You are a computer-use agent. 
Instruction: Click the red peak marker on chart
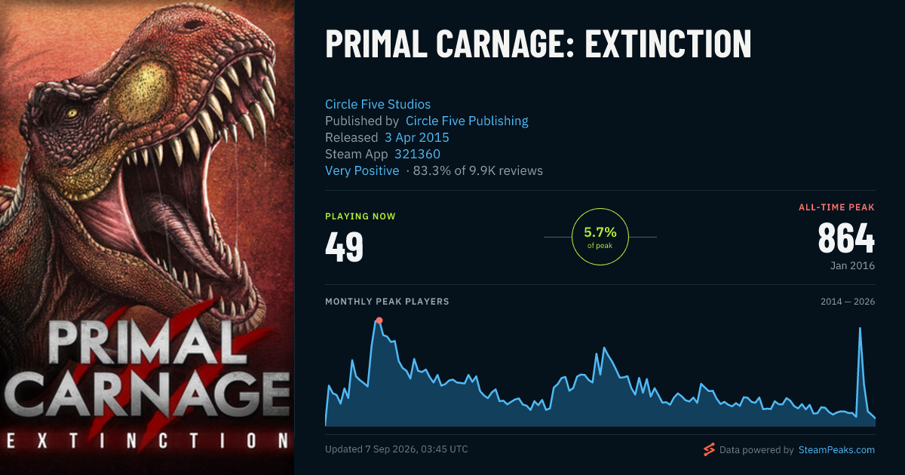click(x=379, y=320)
